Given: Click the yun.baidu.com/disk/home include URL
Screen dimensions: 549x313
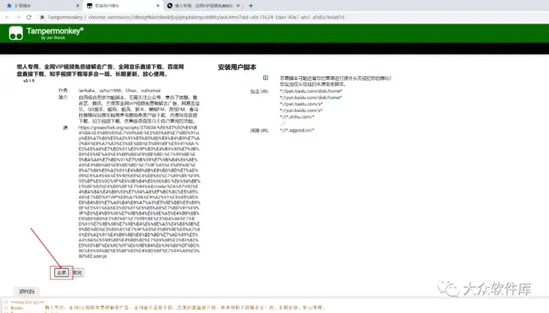Looking at the screenshot, I should coord(311,97).
